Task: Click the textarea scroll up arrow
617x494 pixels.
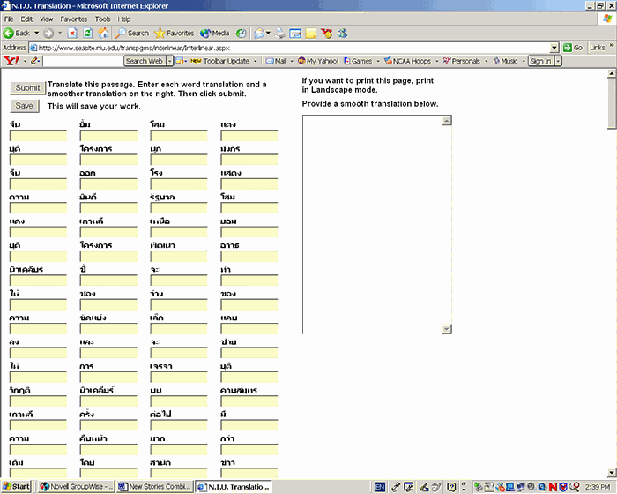Action: click(447, 120)
